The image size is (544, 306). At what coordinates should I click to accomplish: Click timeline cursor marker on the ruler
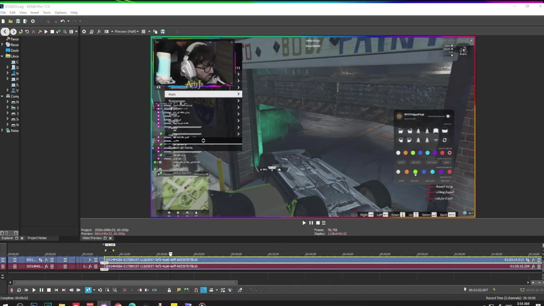(x=170, y=254)
